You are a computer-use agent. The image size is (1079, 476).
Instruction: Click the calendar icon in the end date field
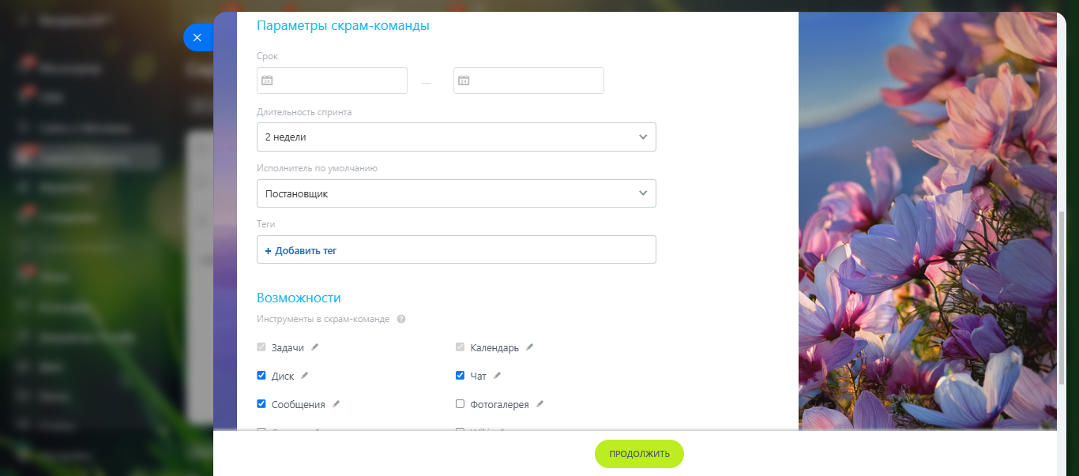[464, 81]
